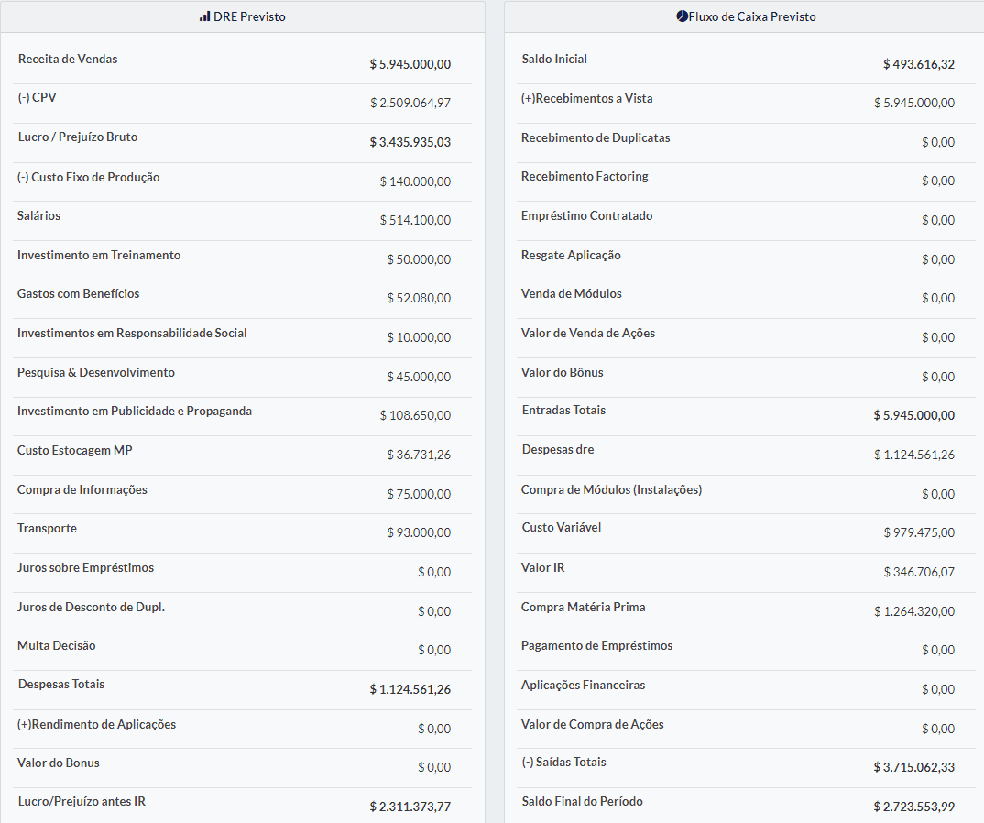
Task: Click Investimento em Publicidade e Propaganda label
Action: (135, 411)
